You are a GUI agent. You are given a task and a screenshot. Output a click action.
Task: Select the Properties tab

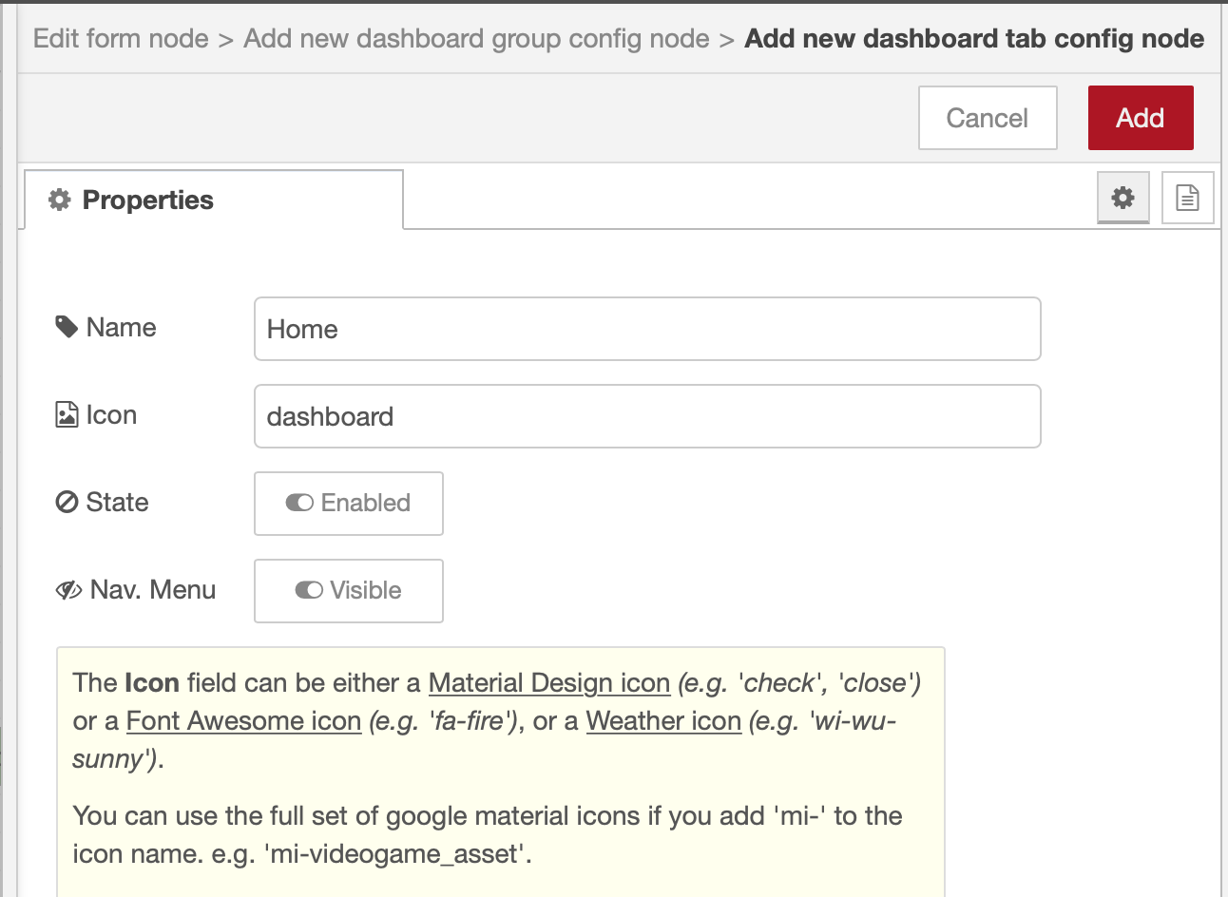tap(214, 200)
